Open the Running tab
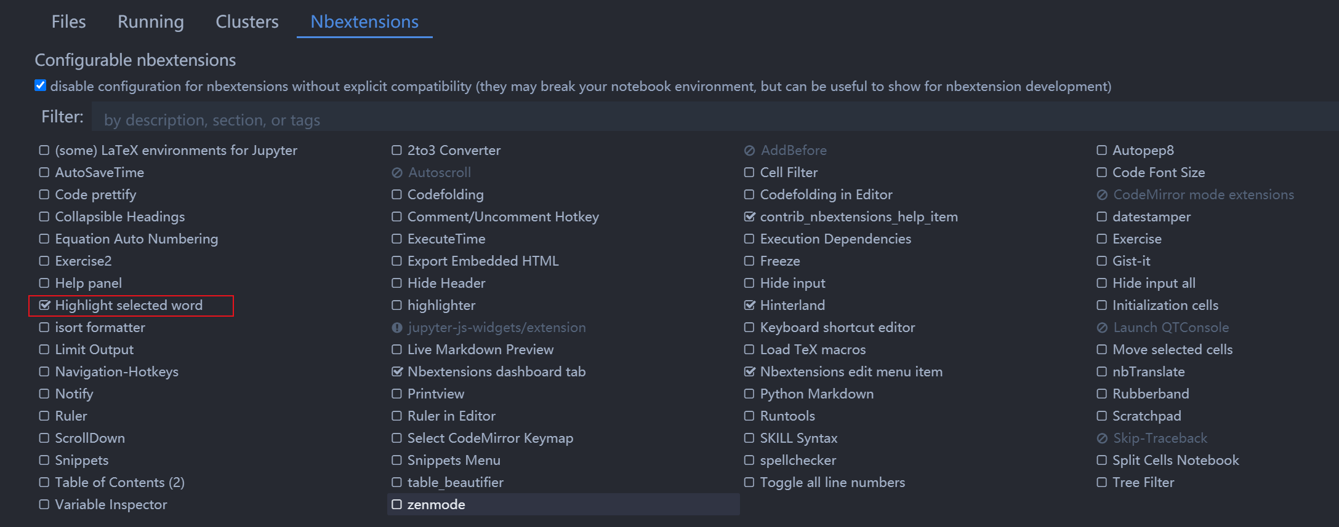1339x527 pixels. tap(151, 22)
